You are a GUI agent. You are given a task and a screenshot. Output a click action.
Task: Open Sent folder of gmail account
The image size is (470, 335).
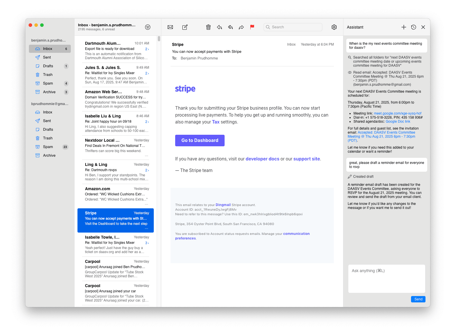(50, 121)
